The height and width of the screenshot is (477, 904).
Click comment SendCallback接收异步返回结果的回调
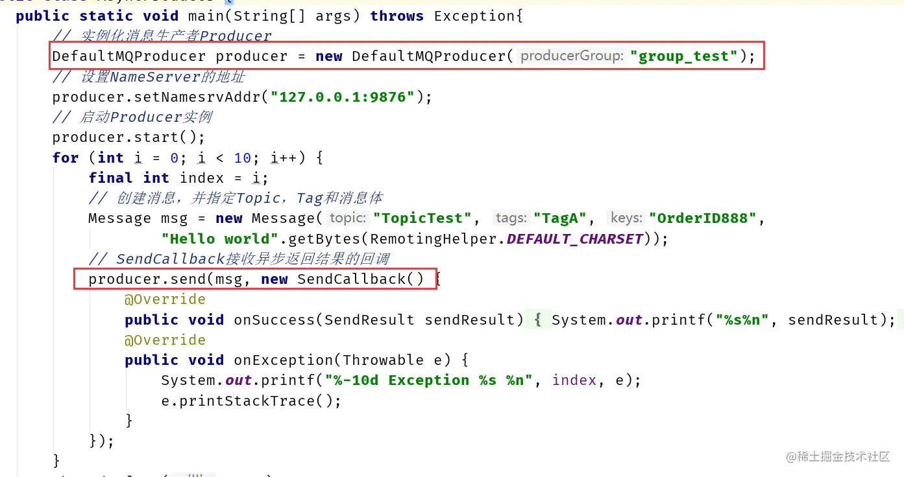[x=239, y=259]
